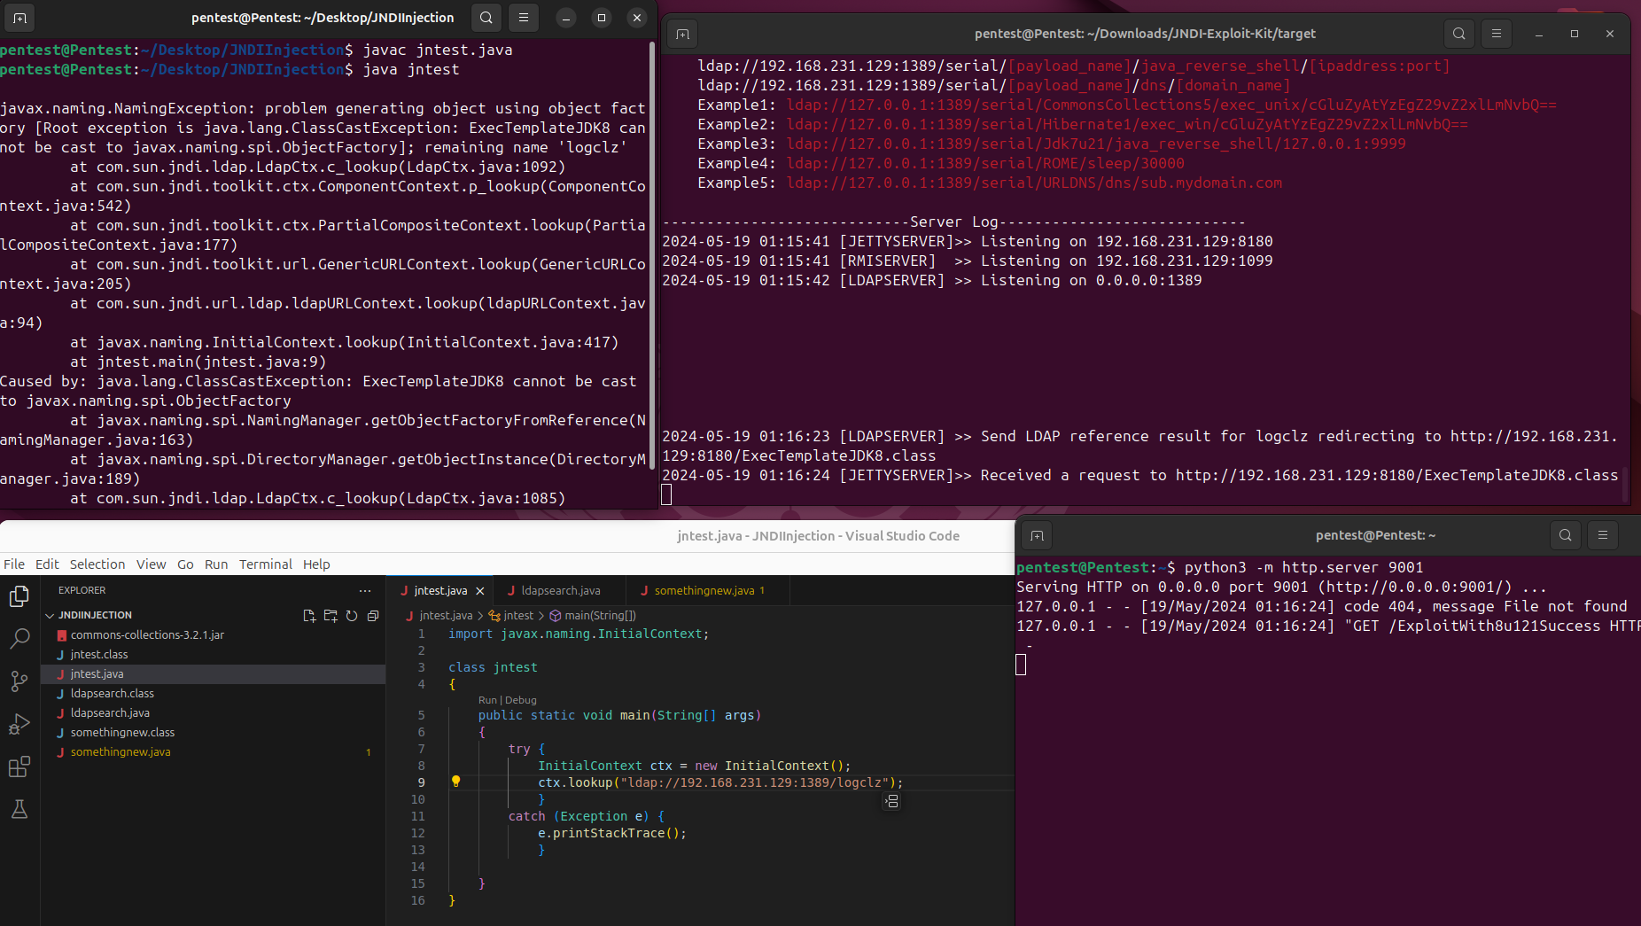The width and height of the screenshot is (1641, 926).
Task: Open View menu in VS Code
Action: pos(151,564)
